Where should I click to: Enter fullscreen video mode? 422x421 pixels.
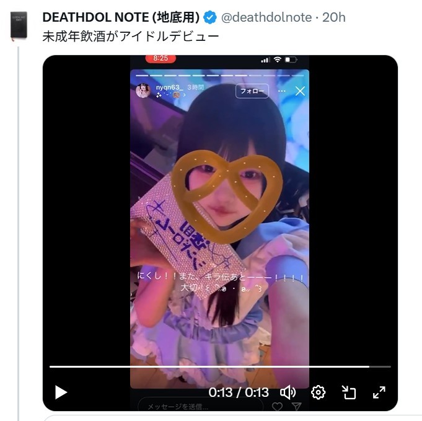pyautogui.click(x=379, y=392)
